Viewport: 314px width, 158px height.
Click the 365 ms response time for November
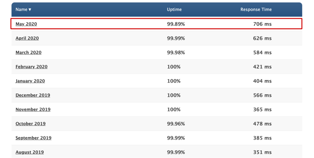tap(262, 110)
